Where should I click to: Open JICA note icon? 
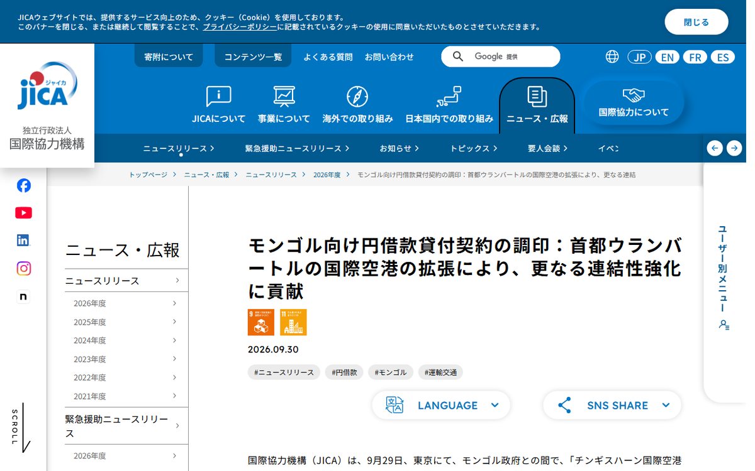pos(23,296)
